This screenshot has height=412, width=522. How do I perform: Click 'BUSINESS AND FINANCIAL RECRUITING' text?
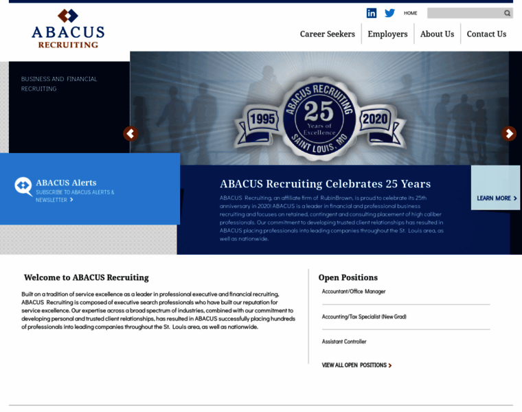(x=59, y=84)
